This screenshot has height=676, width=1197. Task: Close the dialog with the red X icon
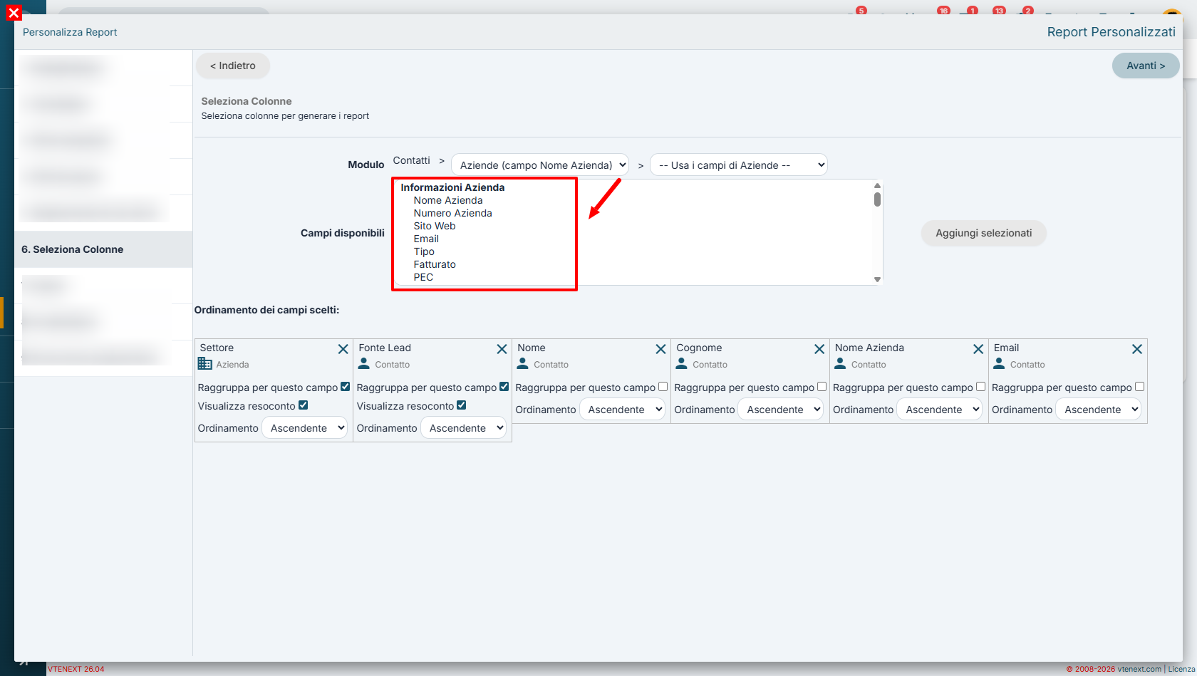coord(14,13)
